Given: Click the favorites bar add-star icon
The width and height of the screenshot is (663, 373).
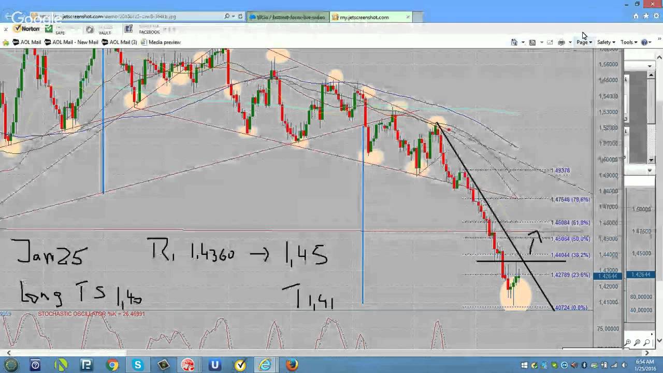Looking at the screenshot, I should click(6, 42).
